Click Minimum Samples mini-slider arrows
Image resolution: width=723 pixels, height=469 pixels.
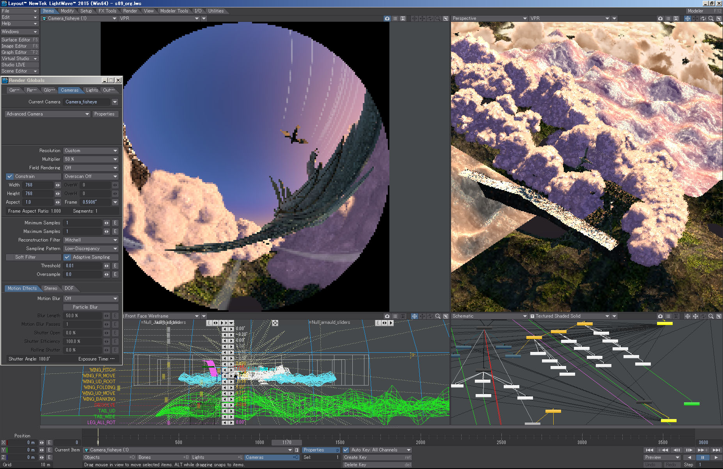click(107, 223)
